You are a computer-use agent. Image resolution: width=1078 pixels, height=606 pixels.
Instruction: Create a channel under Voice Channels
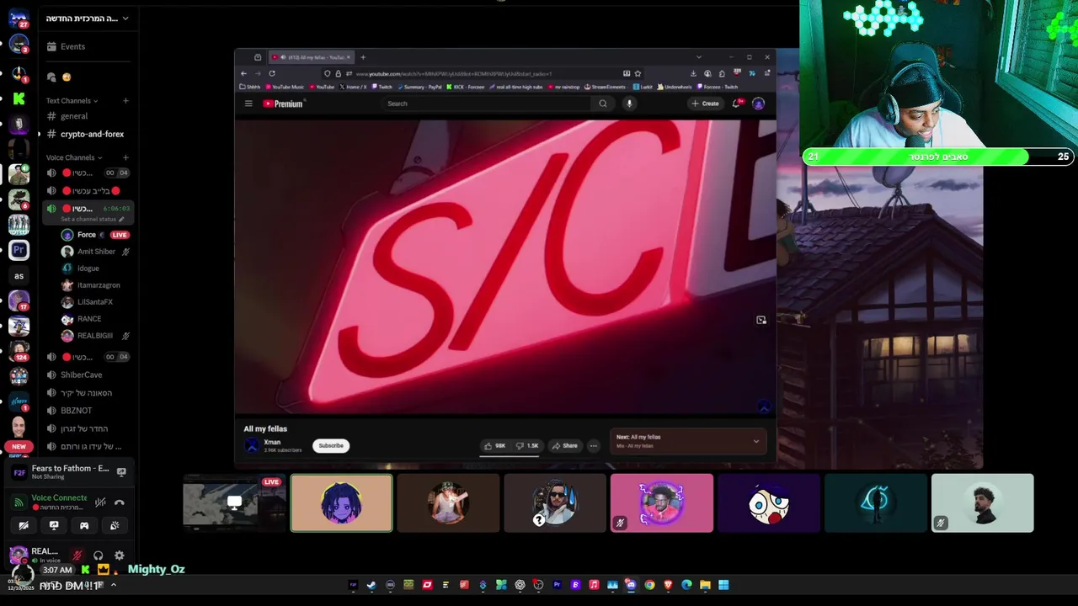pos(125,157)
